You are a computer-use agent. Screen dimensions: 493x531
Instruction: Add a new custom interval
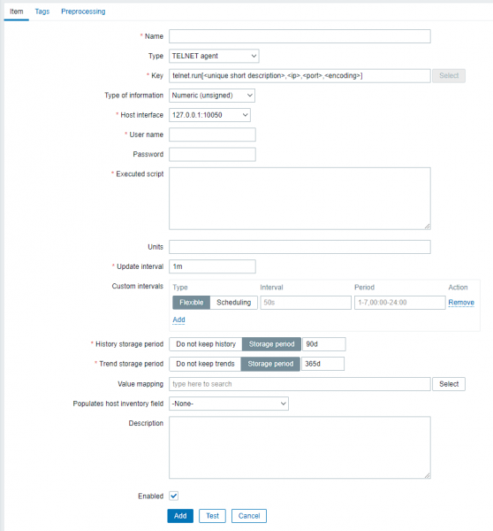[x=178, y=319]
